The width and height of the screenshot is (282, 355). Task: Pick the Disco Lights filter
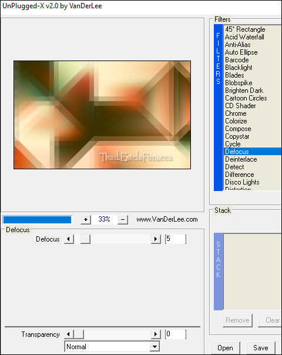(242, 182)
